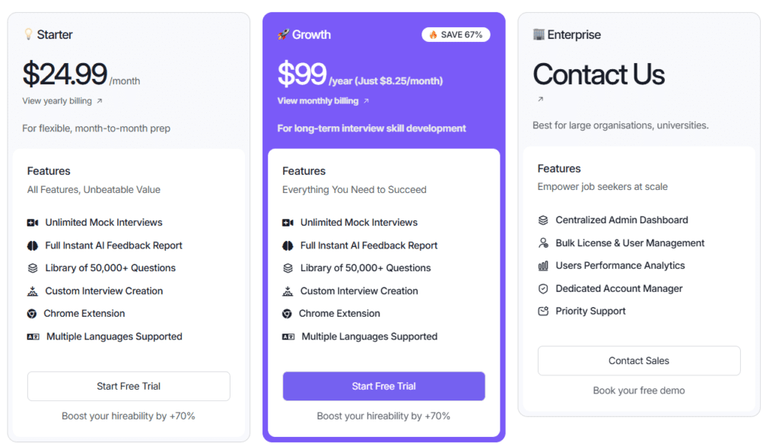Click the Contact Sales button
This screenshot has height=446, width=779.
639,361
